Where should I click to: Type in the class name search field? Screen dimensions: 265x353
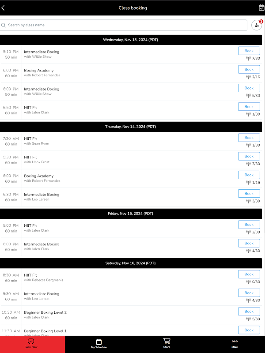pyautogui.click(x=126, y=25)
